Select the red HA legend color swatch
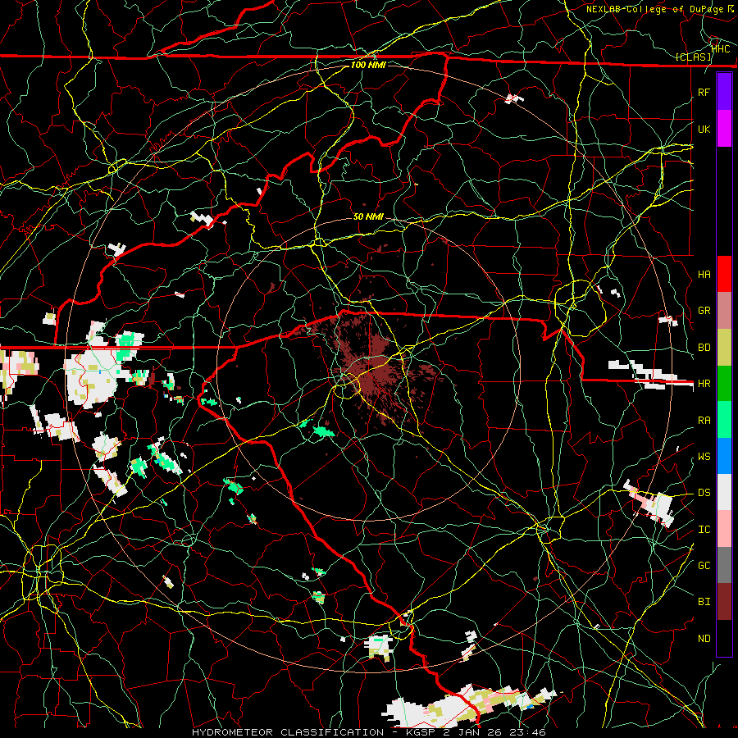The image size is (738, 738). tap(724, 274)
